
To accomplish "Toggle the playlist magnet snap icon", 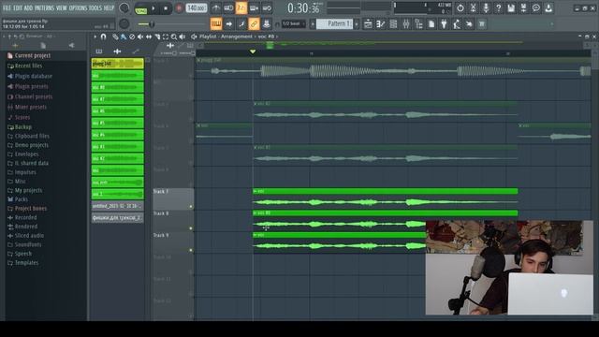I will (103, 37).
